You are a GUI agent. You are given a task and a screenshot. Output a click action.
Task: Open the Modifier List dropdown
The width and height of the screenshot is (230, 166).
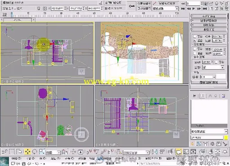tap(209, 131)
